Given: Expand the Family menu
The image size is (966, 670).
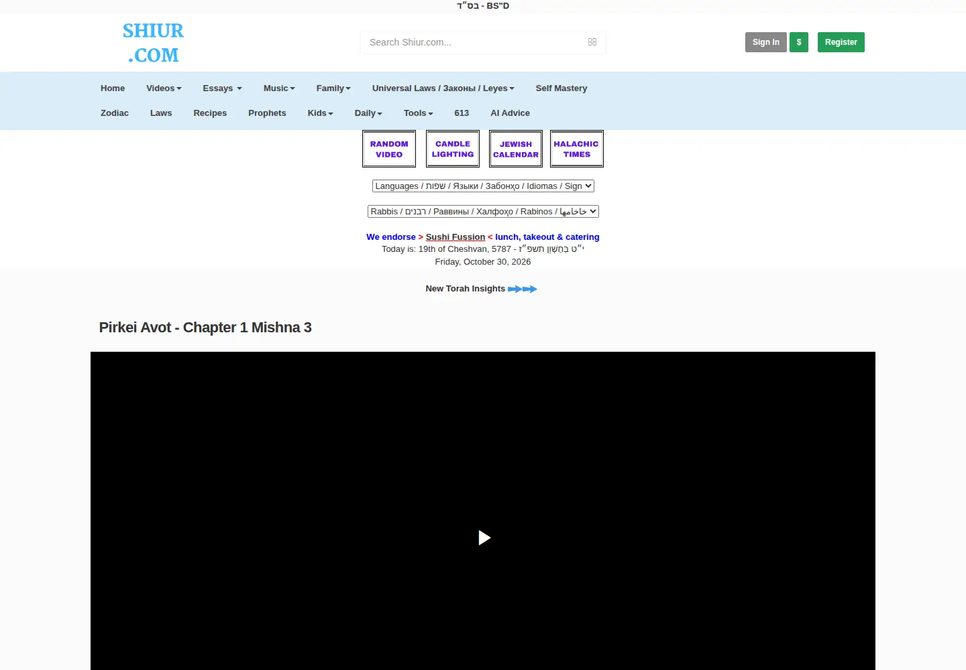Looking at the screenshot, I should (x=333, y=88).
